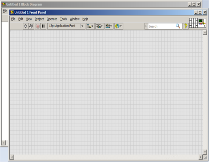Click LabVIEW icon in Front Panel title bar
This screenshot has width=209, height=162.
[12, 12]
